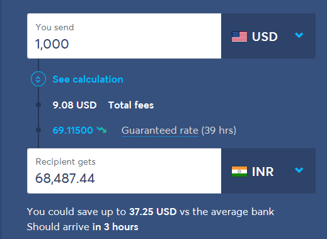The image size is (327, 239).
Task: Expand the INR currency chevron
Action: tap(299, 170)
